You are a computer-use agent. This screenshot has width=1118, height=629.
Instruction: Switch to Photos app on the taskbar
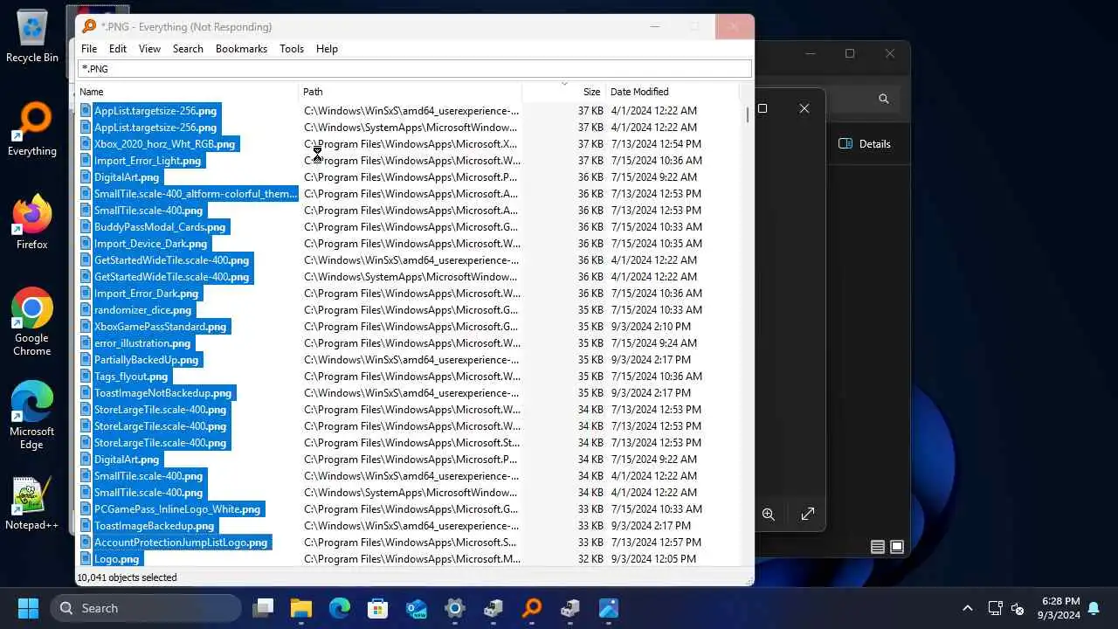click(x=609, y=608)
